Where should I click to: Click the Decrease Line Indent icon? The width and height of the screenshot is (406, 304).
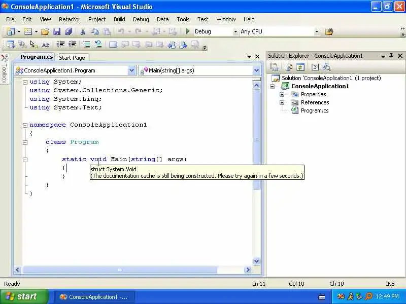60,45
